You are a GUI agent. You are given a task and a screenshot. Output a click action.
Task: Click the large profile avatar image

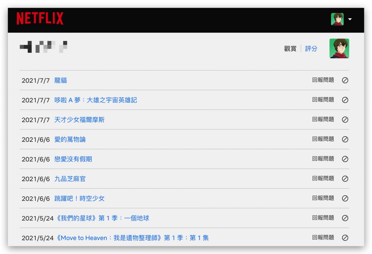[x=339, y=48]
